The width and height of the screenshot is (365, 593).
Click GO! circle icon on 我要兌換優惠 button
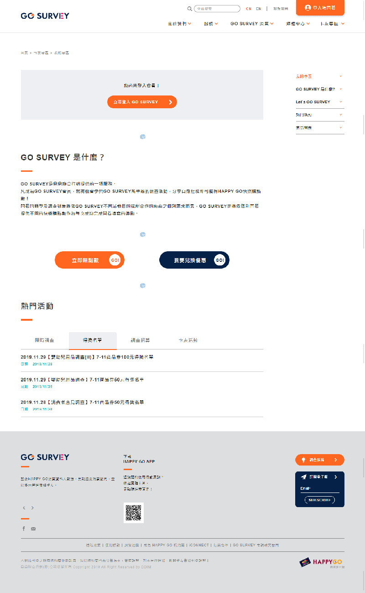coord(220,260)
